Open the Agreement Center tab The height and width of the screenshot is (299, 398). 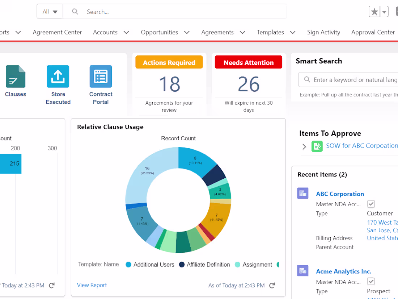point(57,32)
